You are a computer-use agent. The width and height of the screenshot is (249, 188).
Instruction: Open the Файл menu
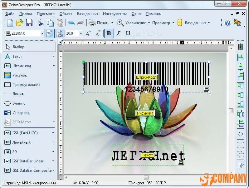click(x=10, y=14)
